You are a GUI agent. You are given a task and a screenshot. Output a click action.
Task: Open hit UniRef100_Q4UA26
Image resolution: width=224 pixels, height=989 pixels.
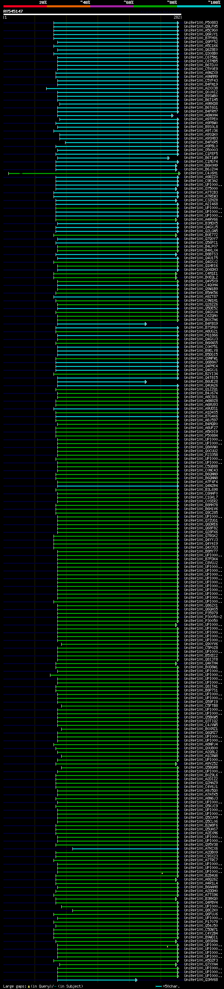pyautogui.click(x=201, y=386)
